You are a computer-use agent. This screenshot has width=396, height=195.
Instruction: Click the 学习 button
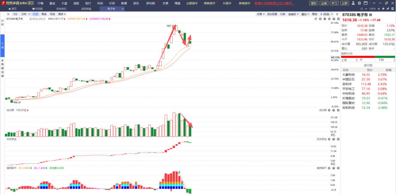(334, 3)
